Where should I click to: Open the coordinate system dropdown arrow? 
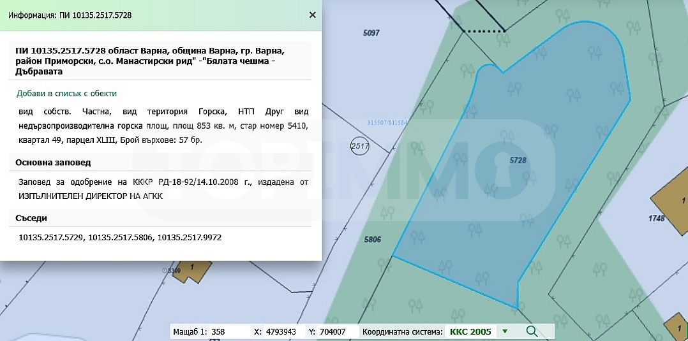(505, 331)
